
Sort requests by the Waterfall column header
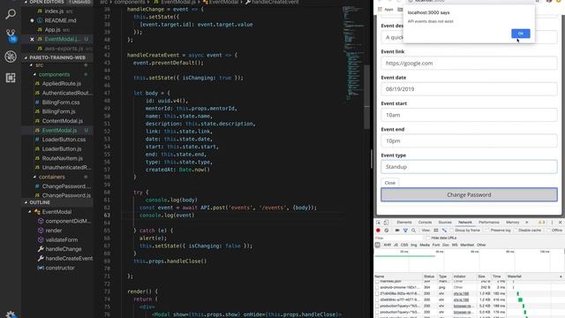[x=535, y=276]
